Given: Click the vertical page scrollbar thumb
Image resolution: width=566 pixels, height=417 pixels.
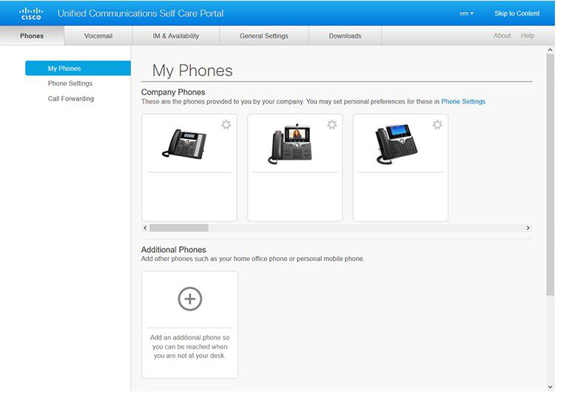Looking at the screenshot, I should (x=550, y=174).
